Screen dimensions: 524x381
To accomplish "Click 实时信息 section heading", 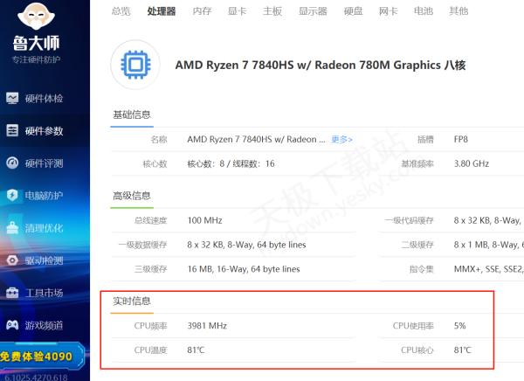I will [132, 301].
